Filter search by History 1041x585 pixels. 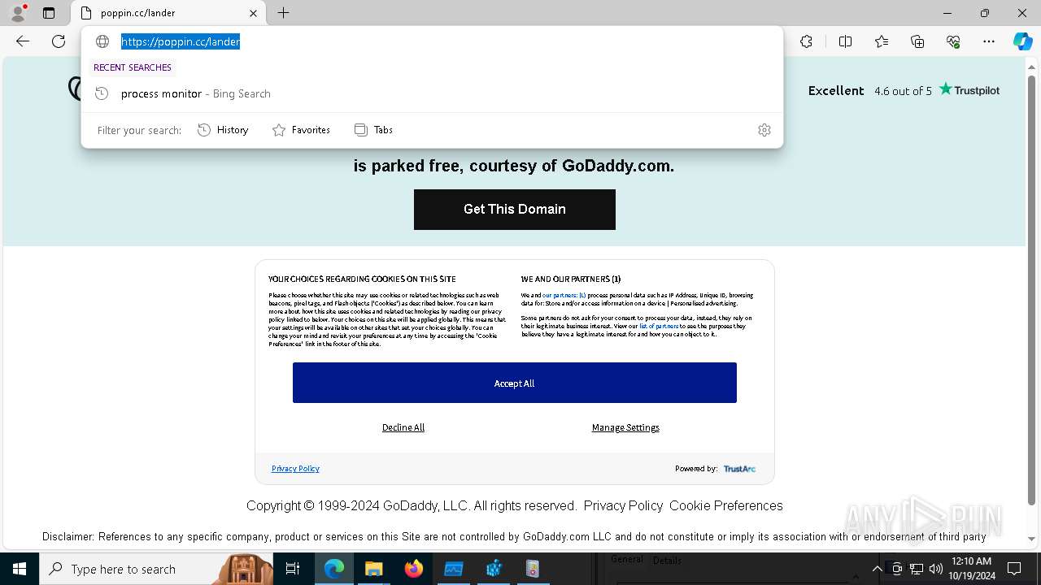tap(224, 130)
